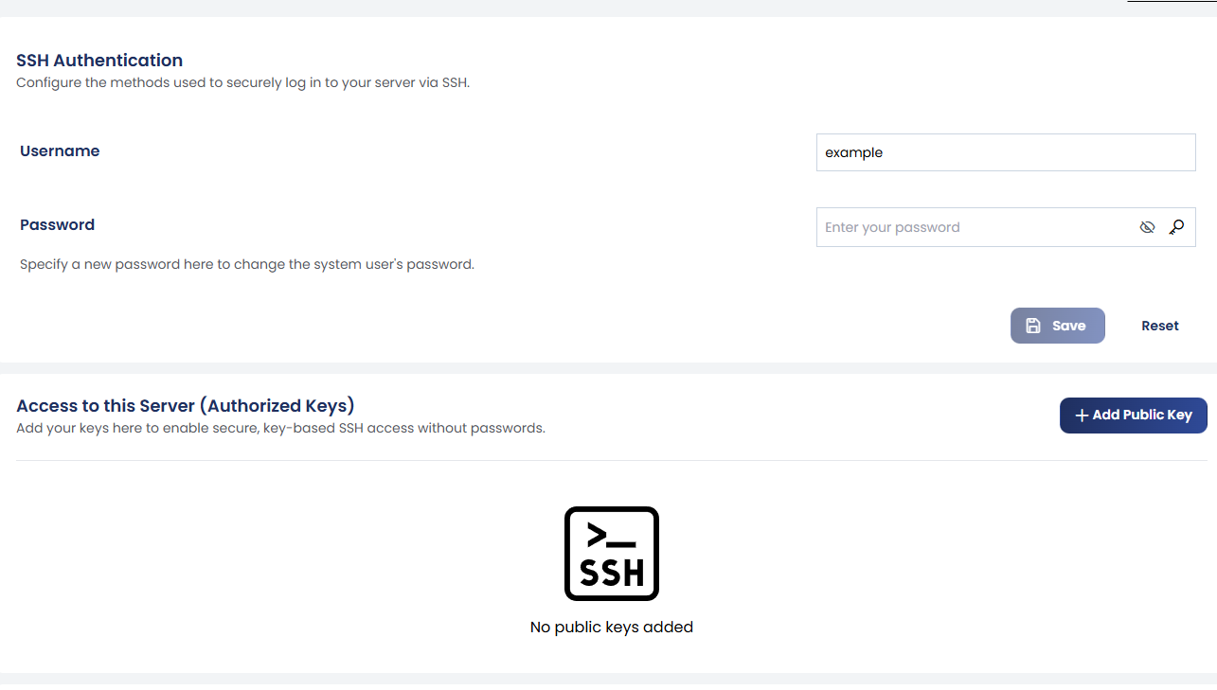Click the key icon to generate password
Viewport: 1217px width, 690px height.
[1176, 227]
